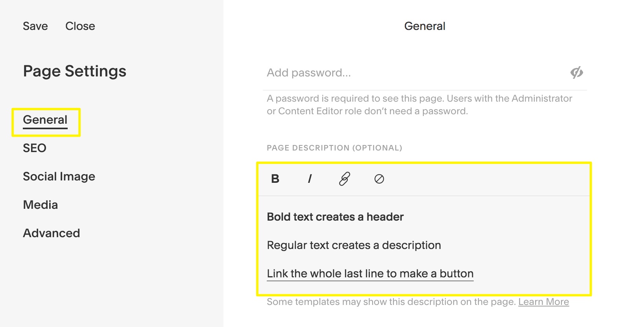Place cursor in 'Regular text creates a description'
624x327 pixels.
[x=354, y=245]
